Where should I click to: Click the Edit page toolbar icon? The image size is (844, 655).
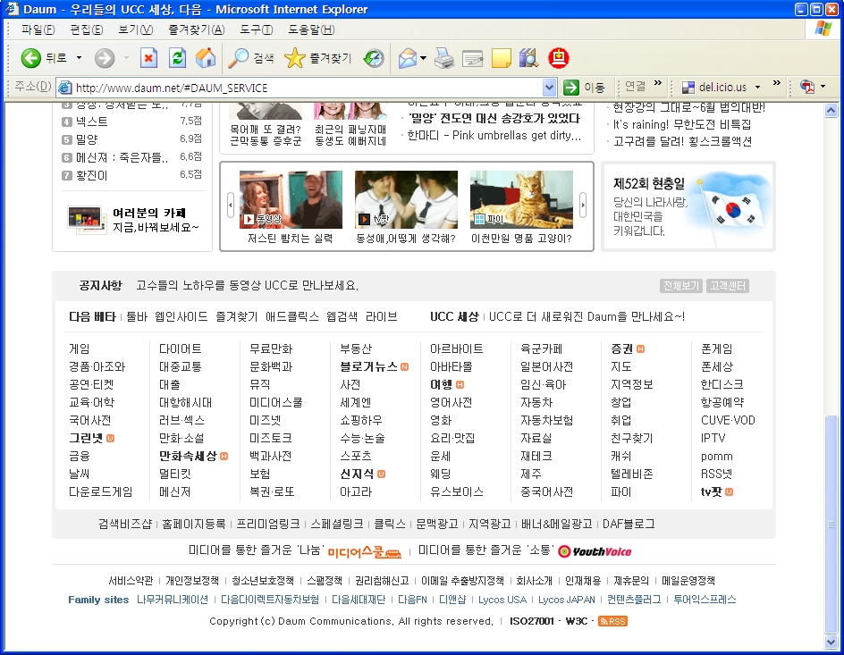(x=473, y=58)
